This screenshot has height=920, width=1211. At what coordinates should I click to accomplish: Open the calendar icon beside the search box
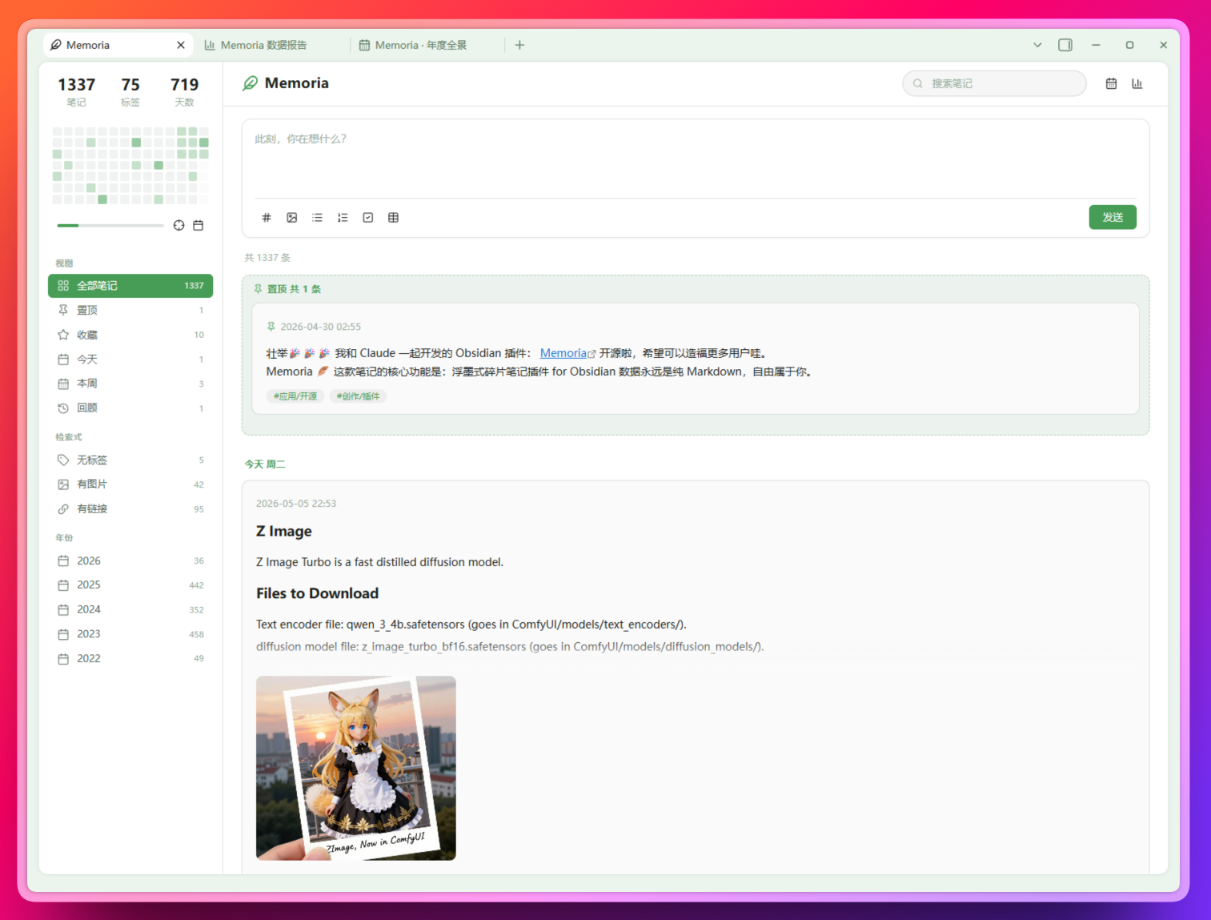click(1111, 83)
